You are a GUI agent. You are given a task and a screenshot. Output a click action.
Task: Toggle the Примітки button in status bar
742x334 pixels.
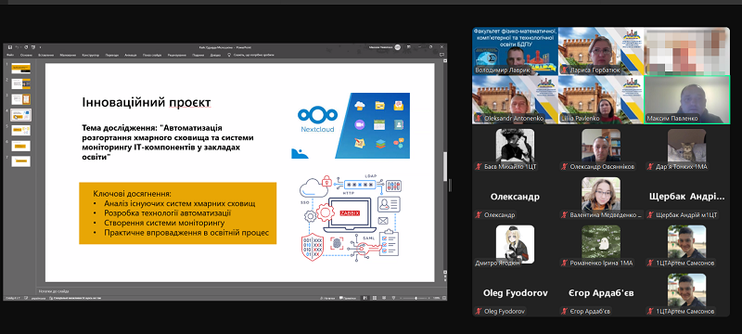click(348, 298)
